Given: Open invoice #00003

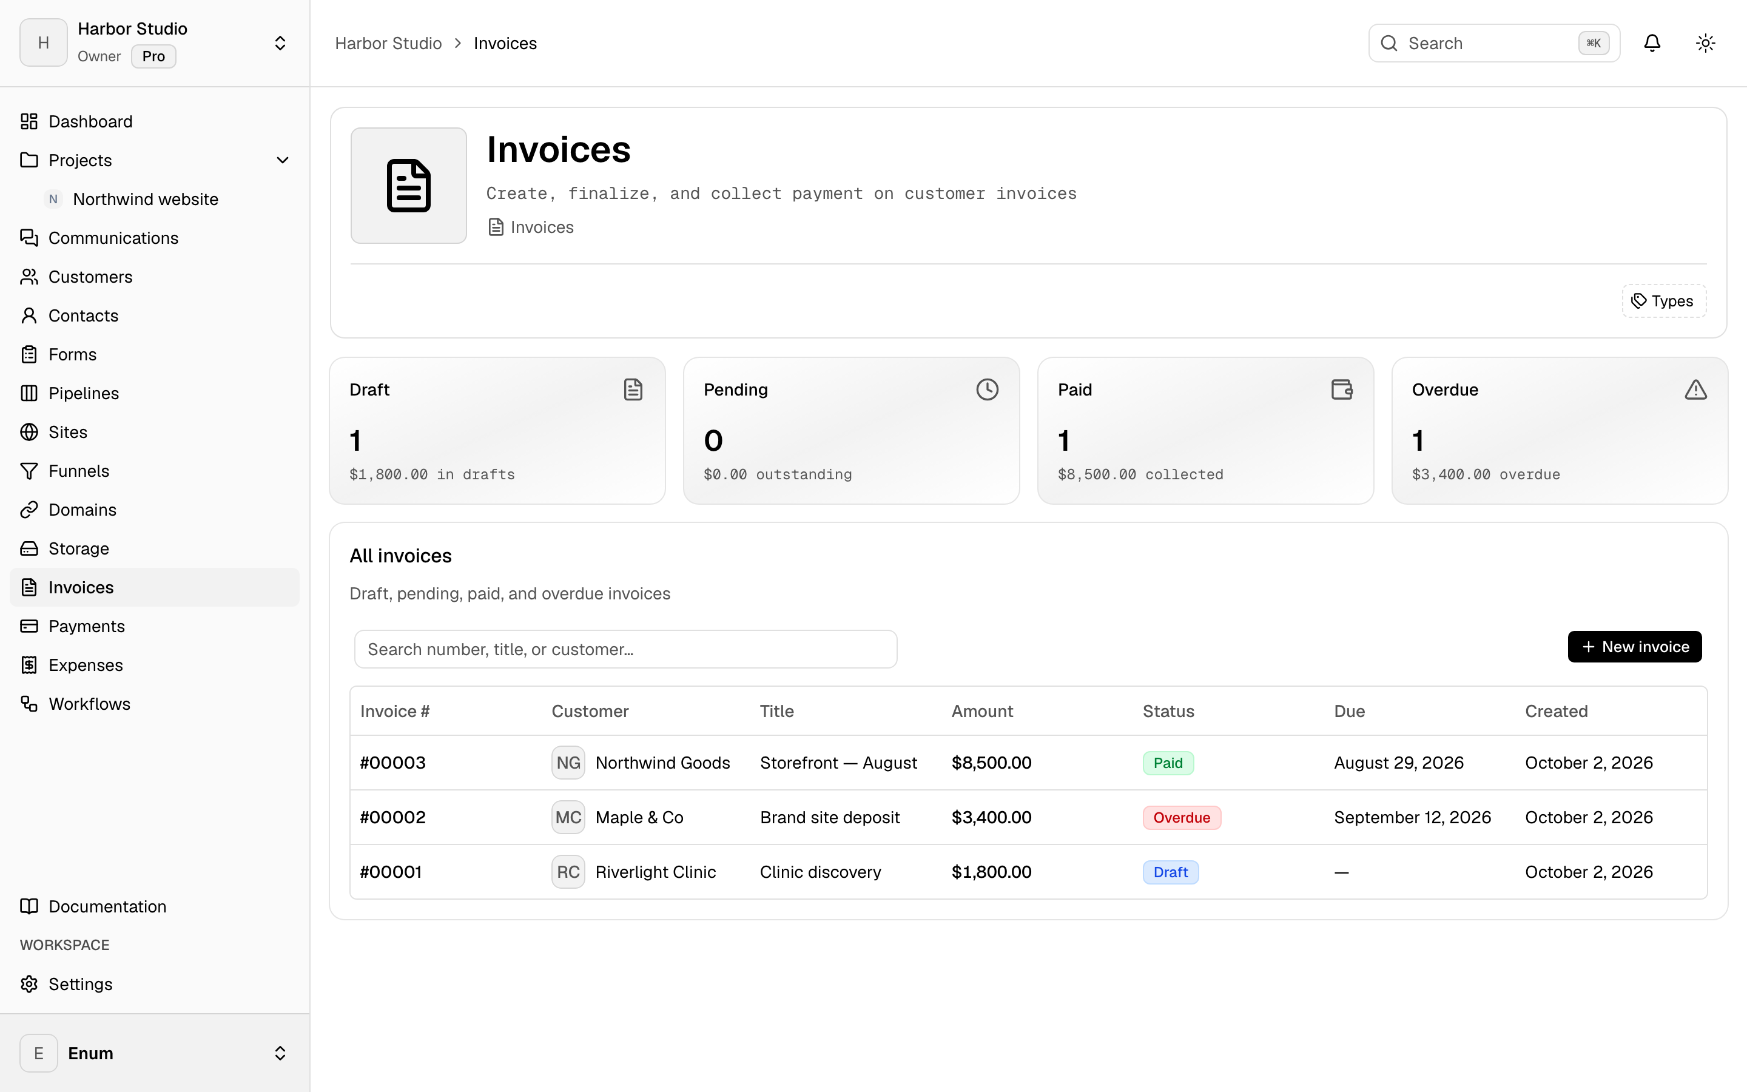Looking at the screenshot, I should tap(392, 763).
